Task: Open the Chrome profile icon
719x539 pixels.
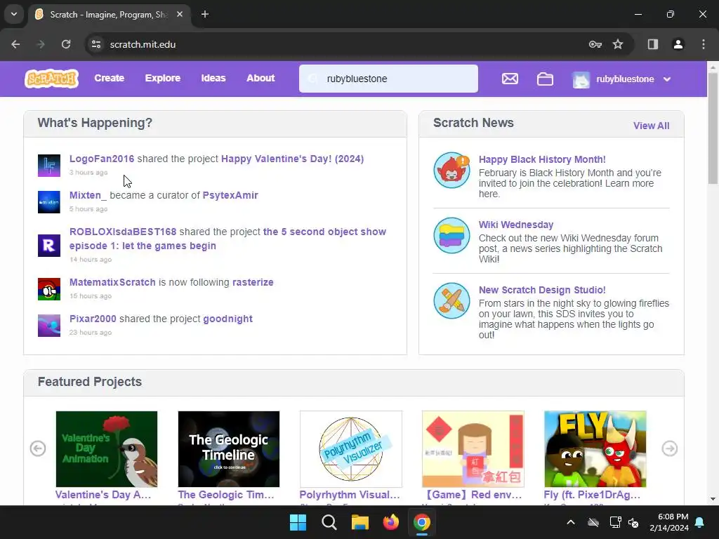Action: tap(678, 44)
